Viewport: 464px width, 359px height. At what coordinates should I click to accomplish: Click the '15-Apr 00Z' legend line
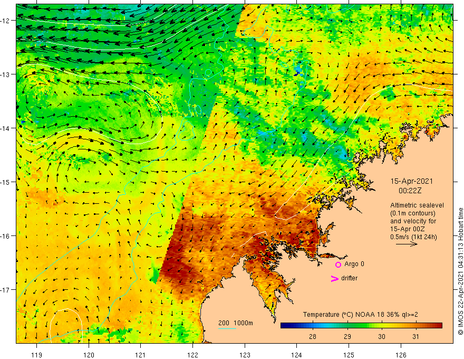(x=408, y=229)
